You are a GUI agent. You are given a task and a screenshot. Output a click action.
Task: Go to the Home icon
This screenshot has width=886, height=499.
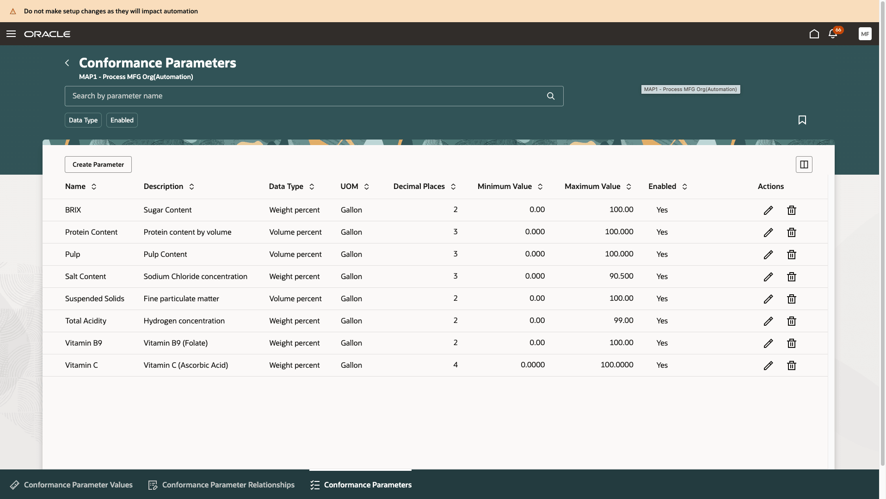814,34
